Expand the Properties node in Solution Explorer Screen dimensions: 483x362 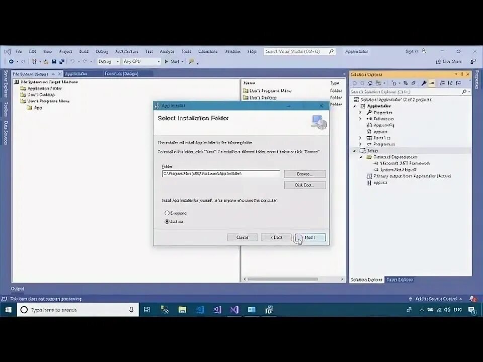(360, 112)
